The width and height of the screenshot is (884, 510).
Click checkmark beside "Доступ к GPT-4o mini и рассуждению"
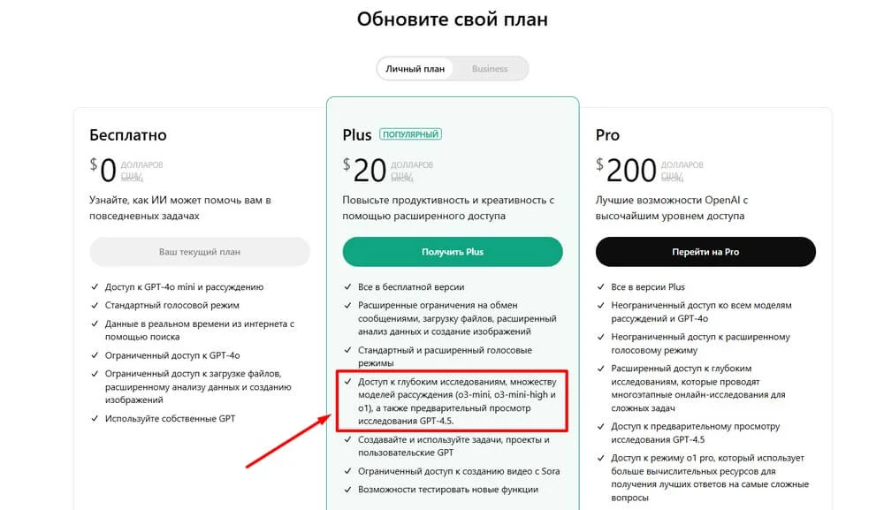95,287
